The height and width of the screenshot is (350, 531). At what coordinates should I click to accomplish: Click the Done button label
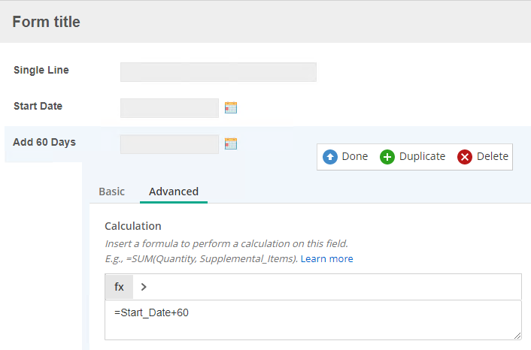coord(355,156)
